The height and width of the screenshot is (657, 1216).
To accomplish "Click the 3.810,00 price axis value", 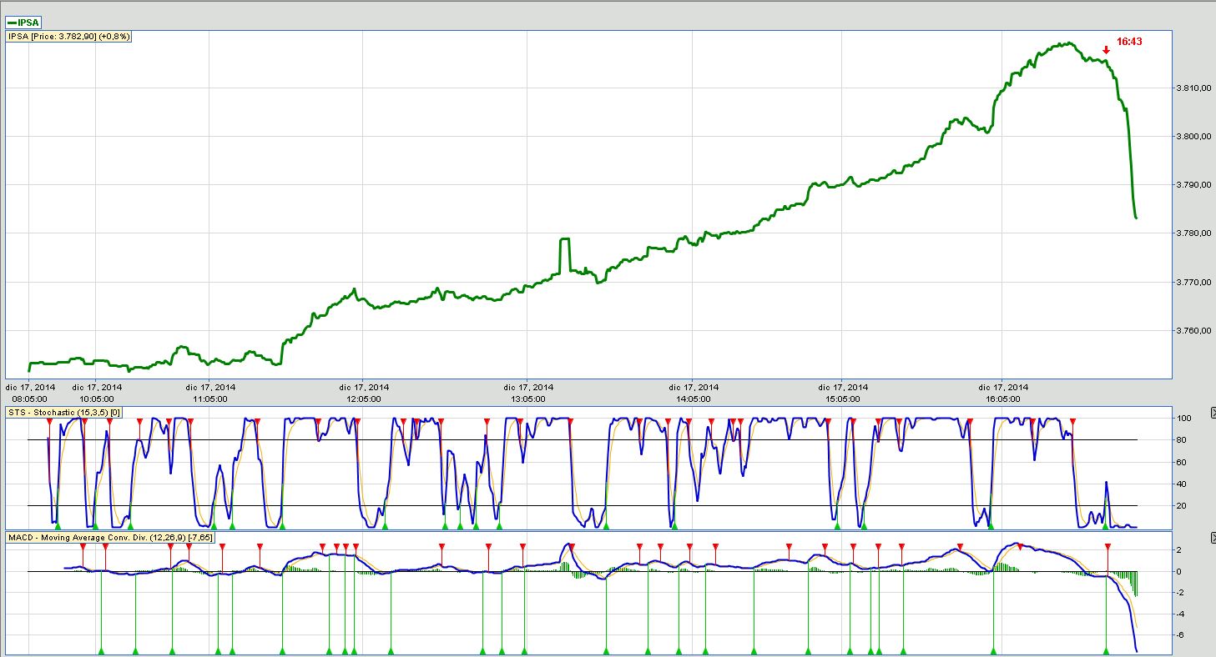I will (x=1193, y=88).
